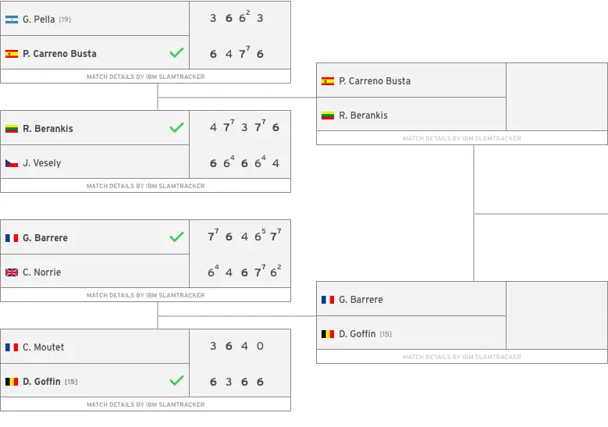Click the score box for Berankis vs Vesely
This screenshot has height=427, width=608.
(x=240, y=144)
